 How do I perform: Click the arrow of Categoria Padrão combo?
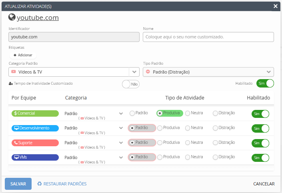(x=134, y=72)
